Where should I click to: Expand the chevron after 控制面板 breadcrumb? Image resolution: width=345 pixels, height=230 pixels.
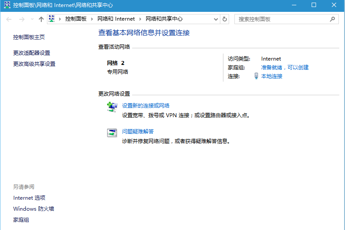pos(92,19)
